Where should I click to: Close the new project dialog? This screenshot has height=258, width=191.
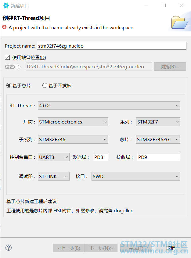(x=182, y=5)
